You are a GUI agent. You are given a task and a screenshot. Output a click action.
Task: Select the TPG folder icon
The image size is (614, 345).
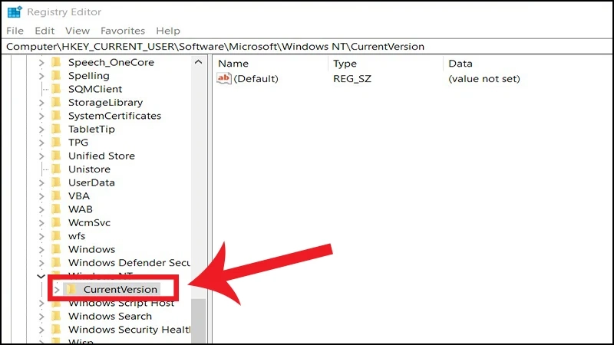point(56,142)
